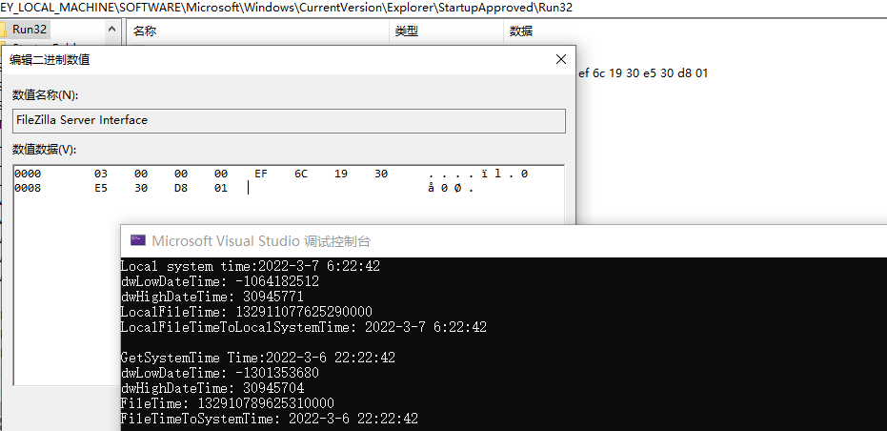The height and width of the screenshot is (431, 887).
Task: Click the console line "Local system time:2022-3-7 6:22:42"
Action: tap(250, 266)
